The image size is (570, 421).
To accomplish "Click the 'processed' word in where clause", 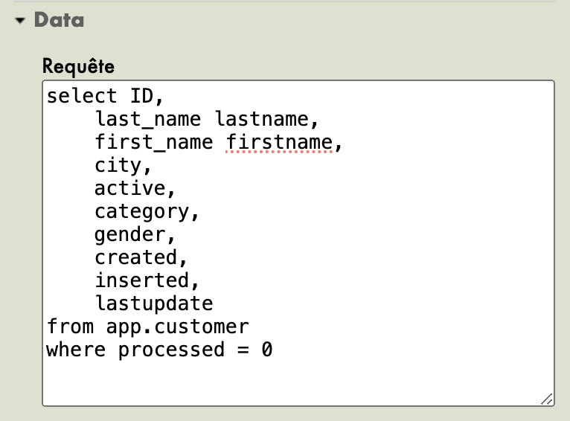I will [x=171, y=350].
